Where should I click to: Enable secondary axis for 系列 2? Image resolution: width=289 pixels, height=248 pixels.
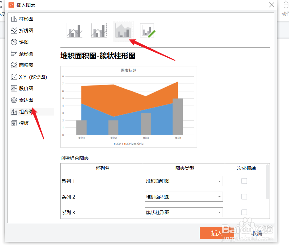click(244, 197)
